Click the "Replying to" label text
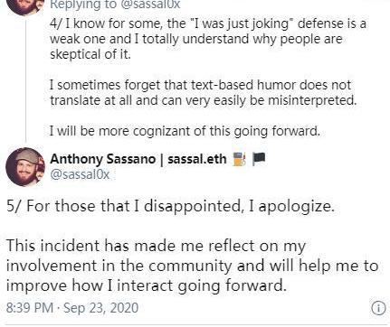Viewport: 390px width, 327px height. tap(83, 5)
